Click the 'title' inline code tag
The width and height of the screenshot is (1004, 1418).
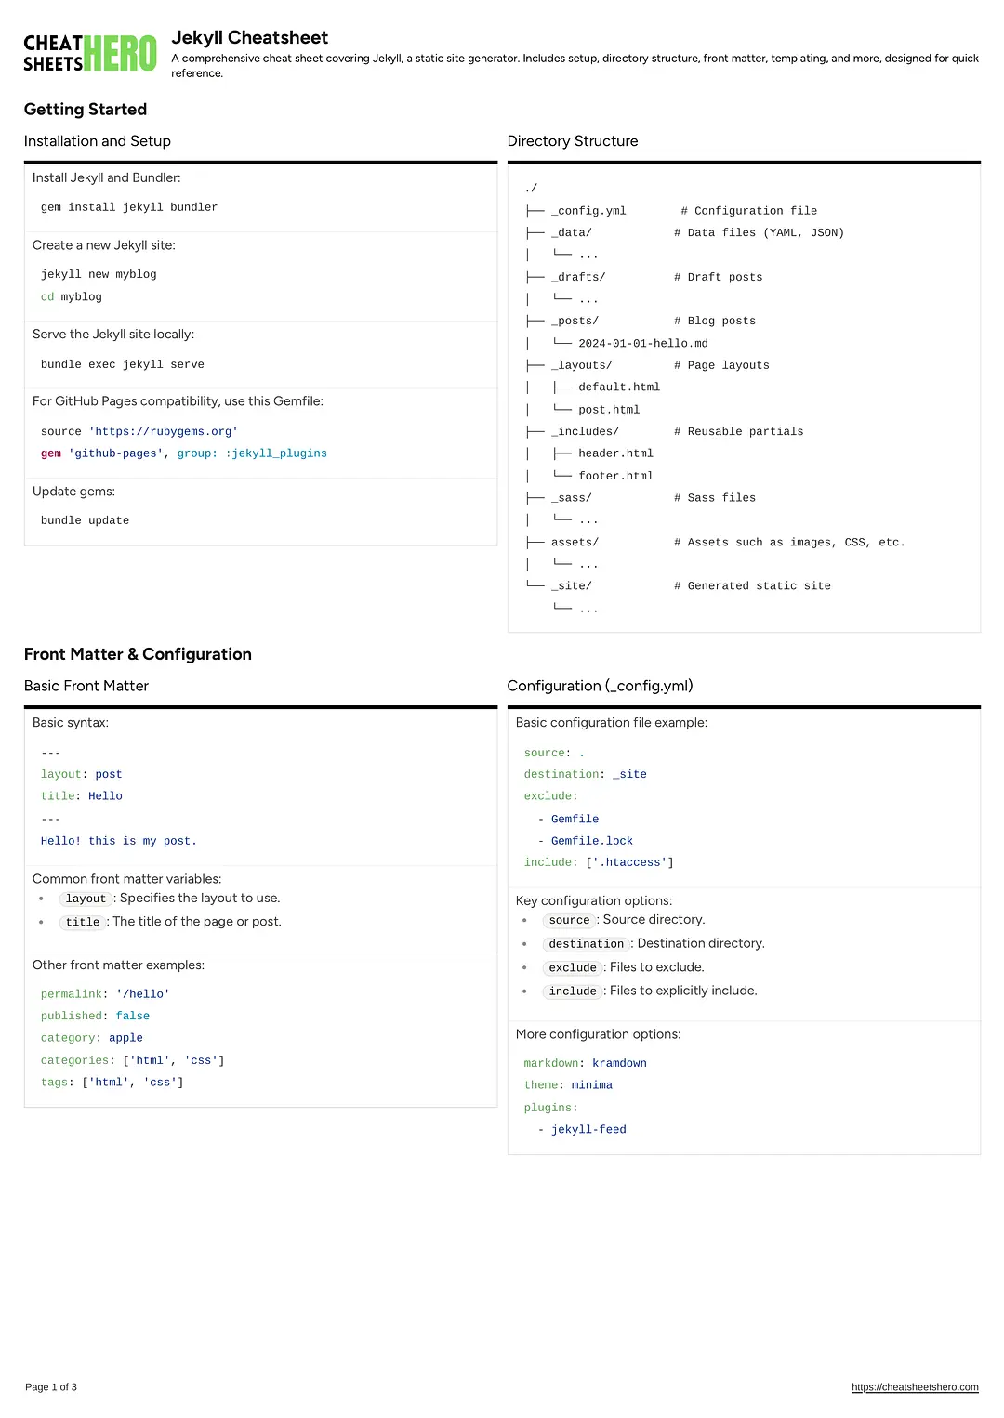83,922
